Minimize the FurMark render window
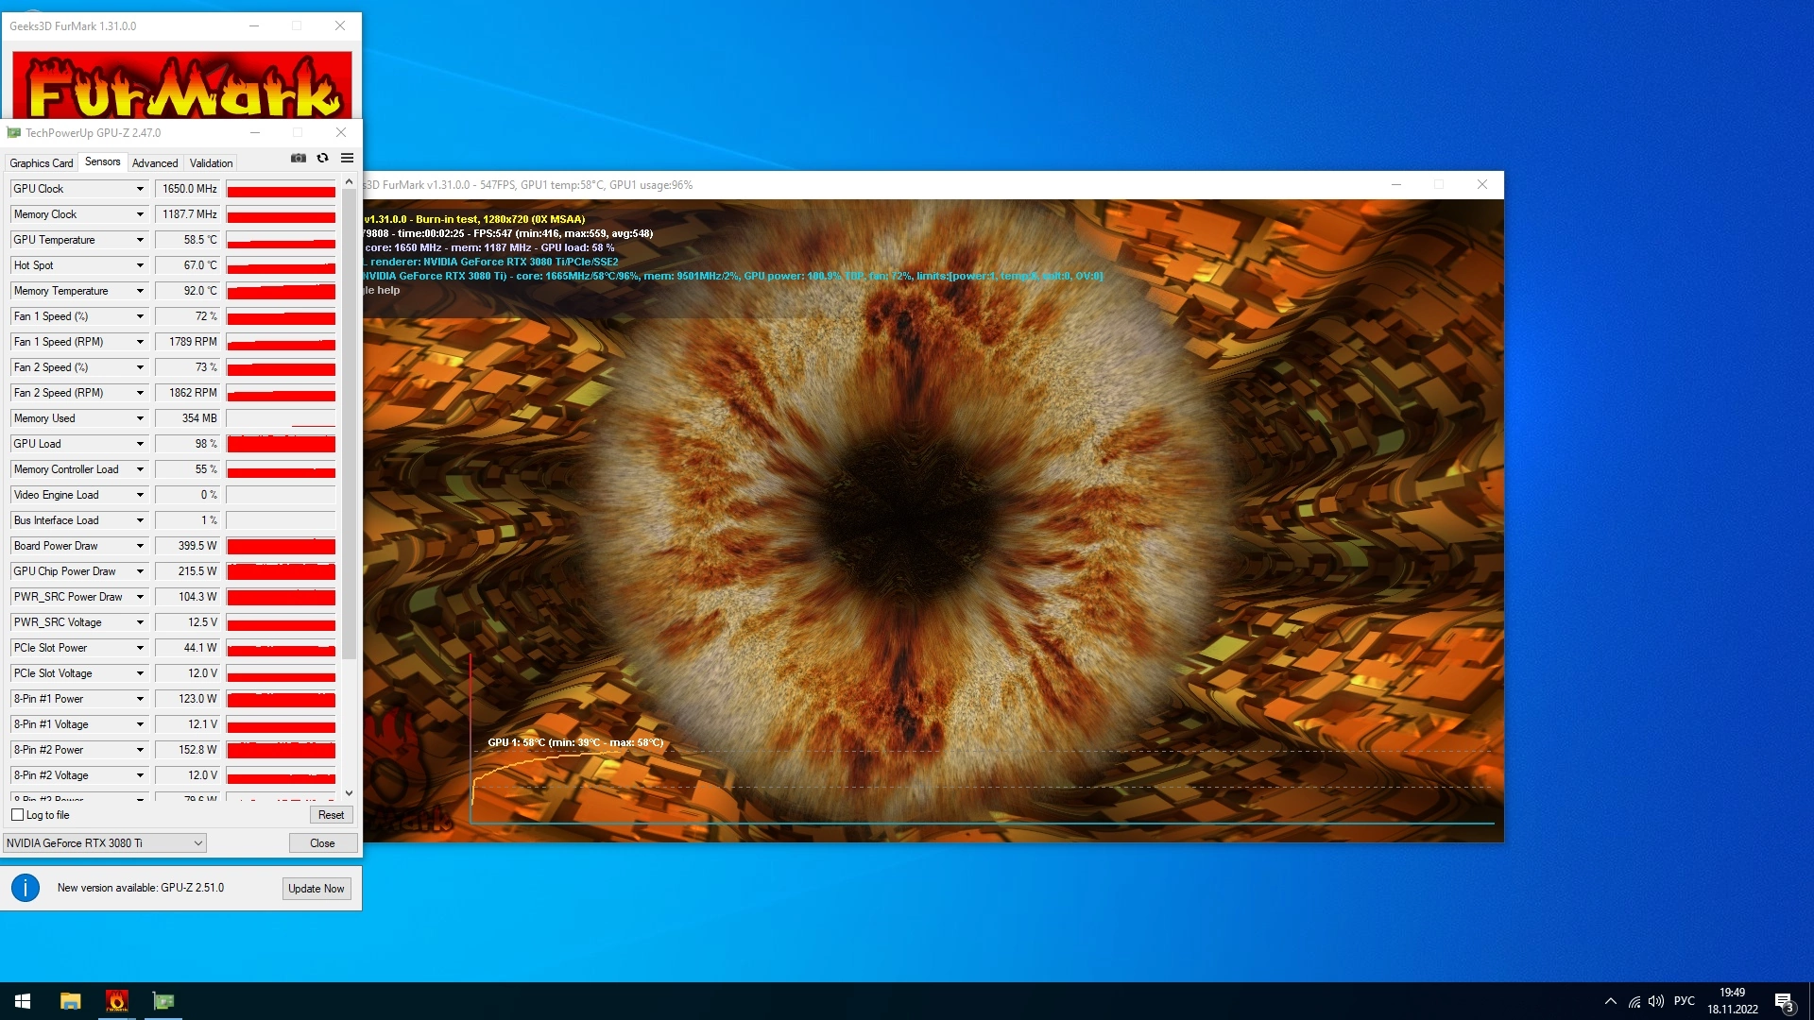 pyautogui.click(x=1395, y=185)
